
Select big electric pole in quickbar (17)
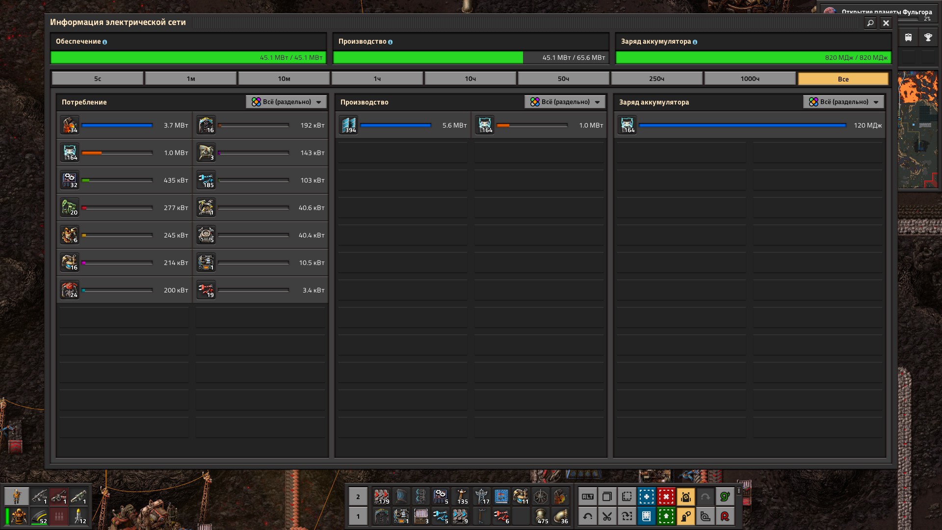click(x=482, y=497)
